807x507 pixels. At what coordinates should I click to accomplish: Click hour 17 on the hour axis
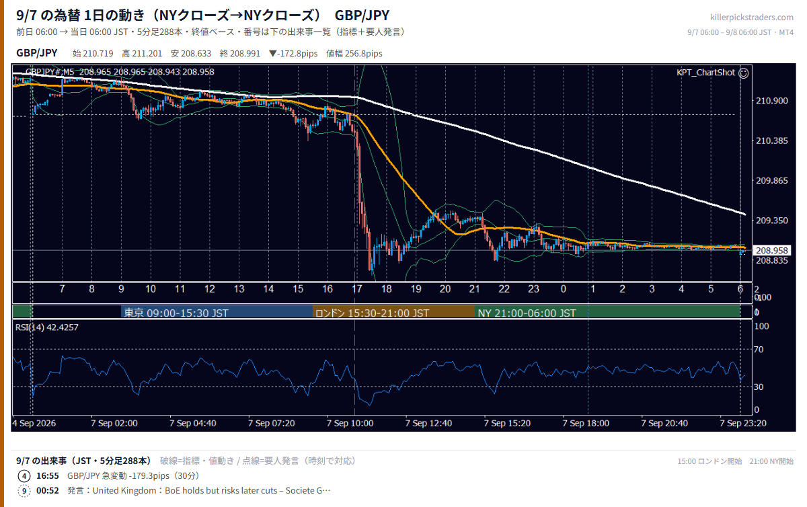[357, 289]
